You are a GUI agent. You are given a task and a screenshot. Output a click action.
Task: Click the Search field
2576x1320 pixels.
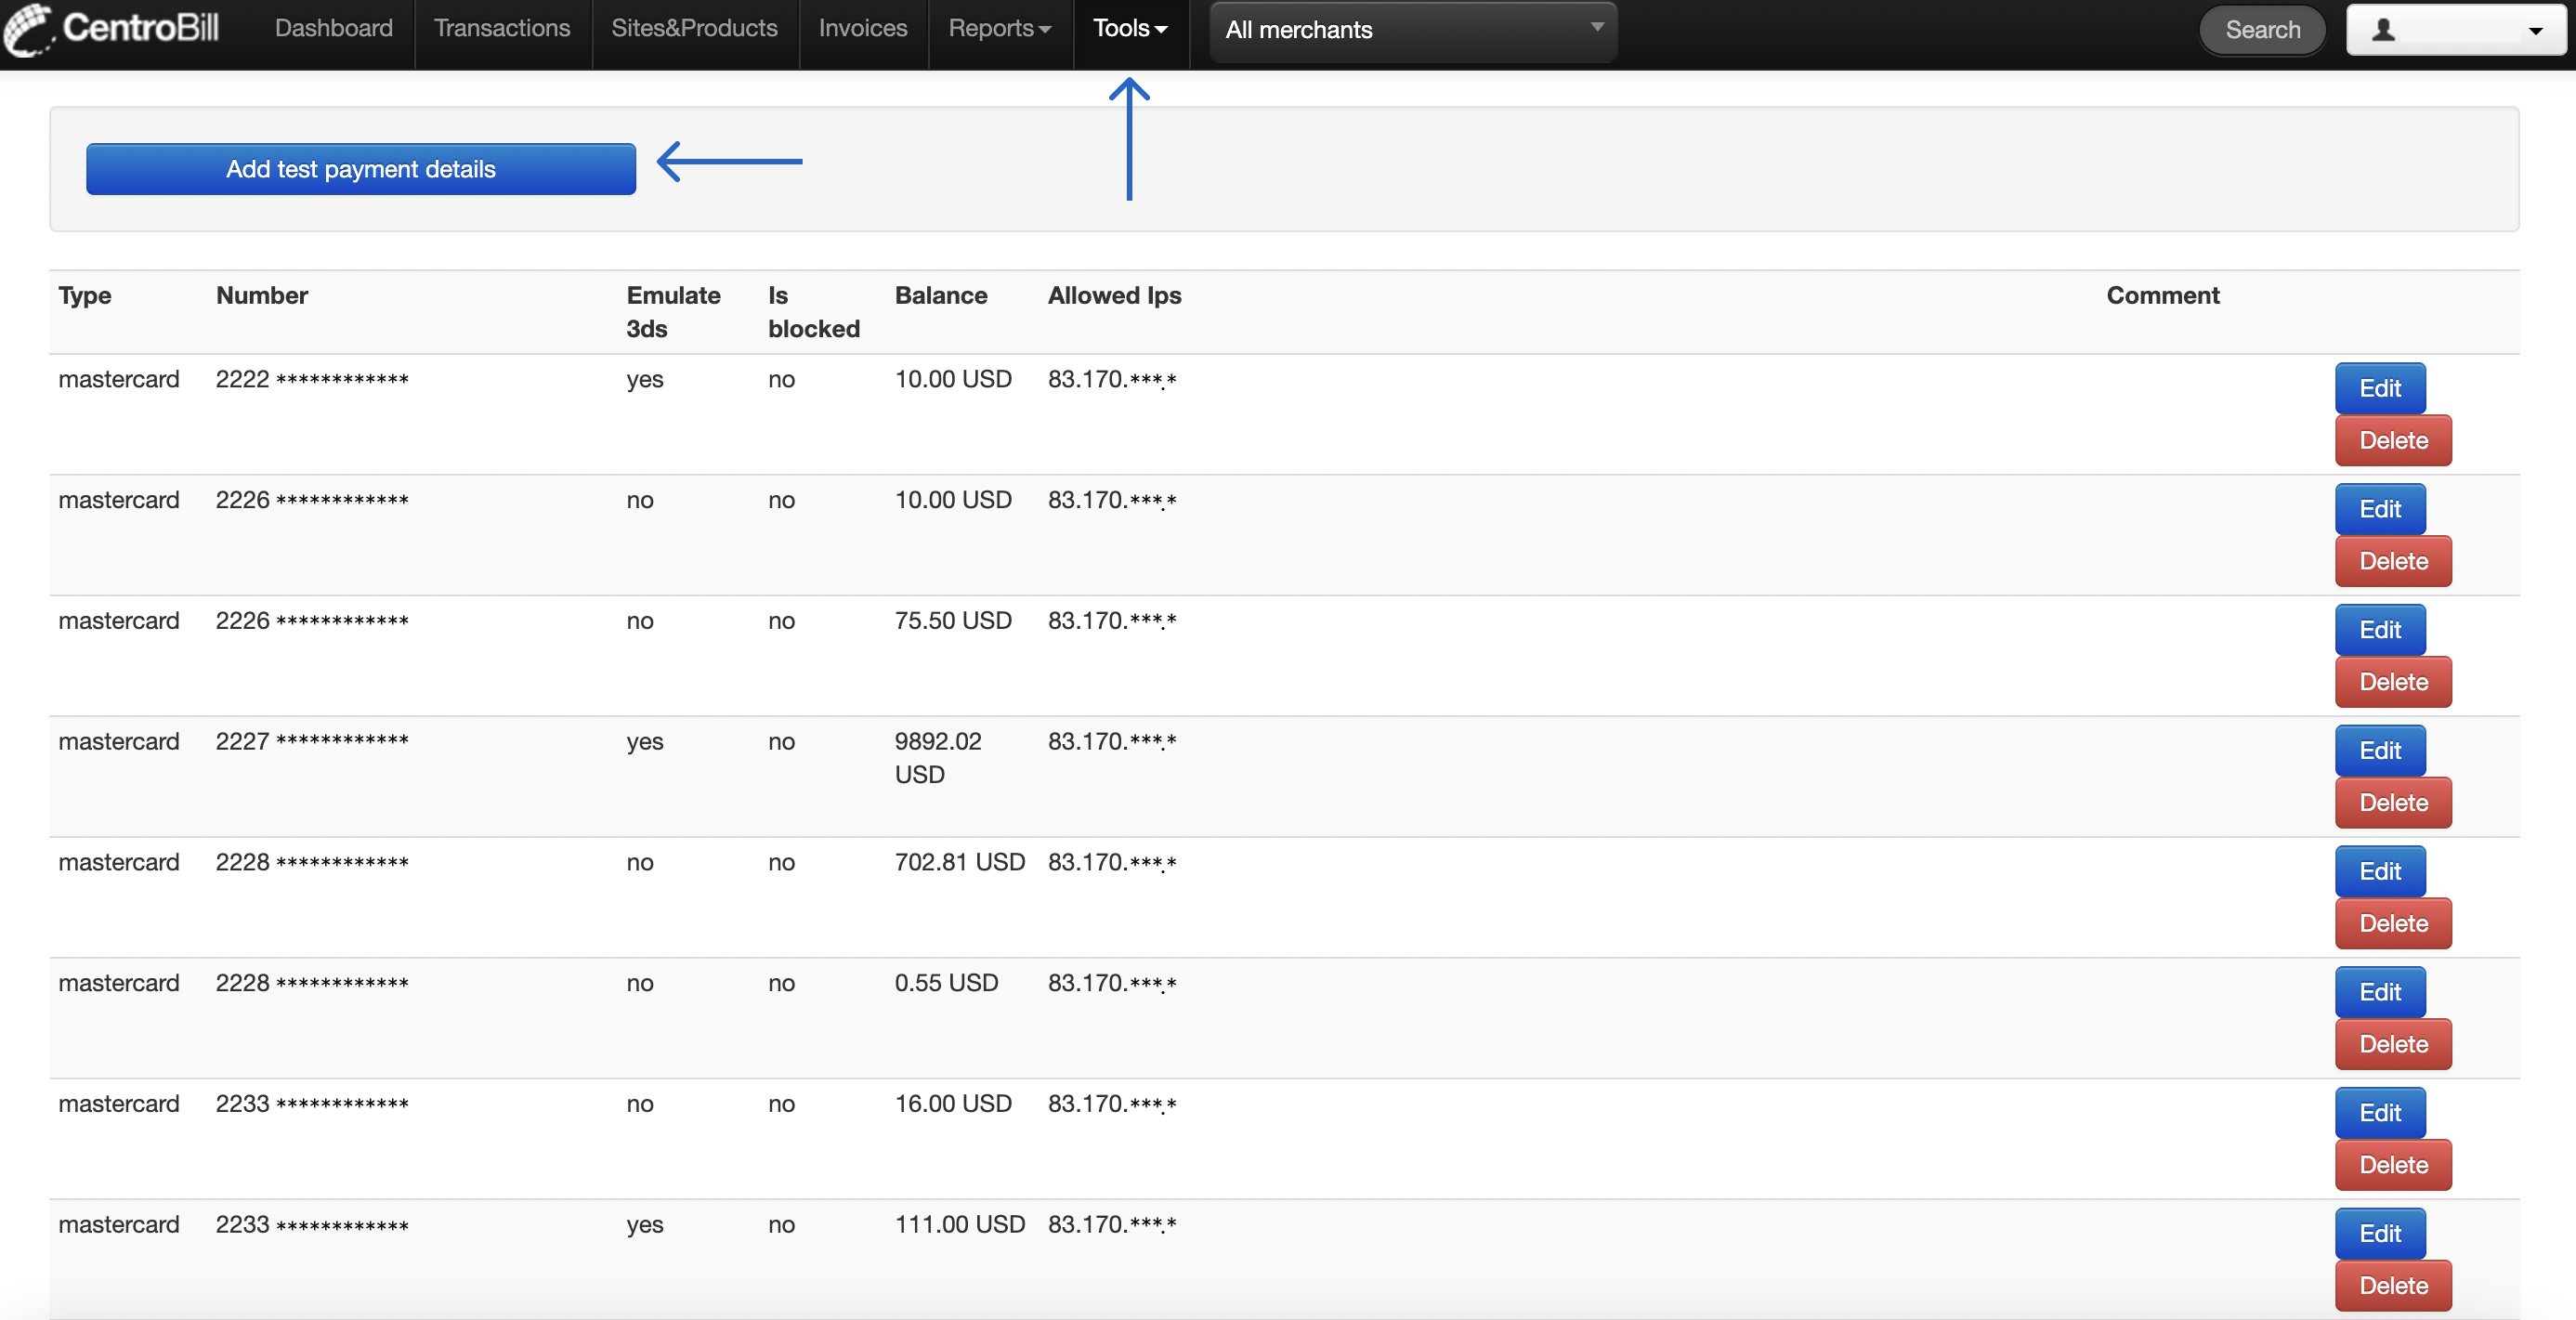pyautogui.click(x=2262, y=30)
